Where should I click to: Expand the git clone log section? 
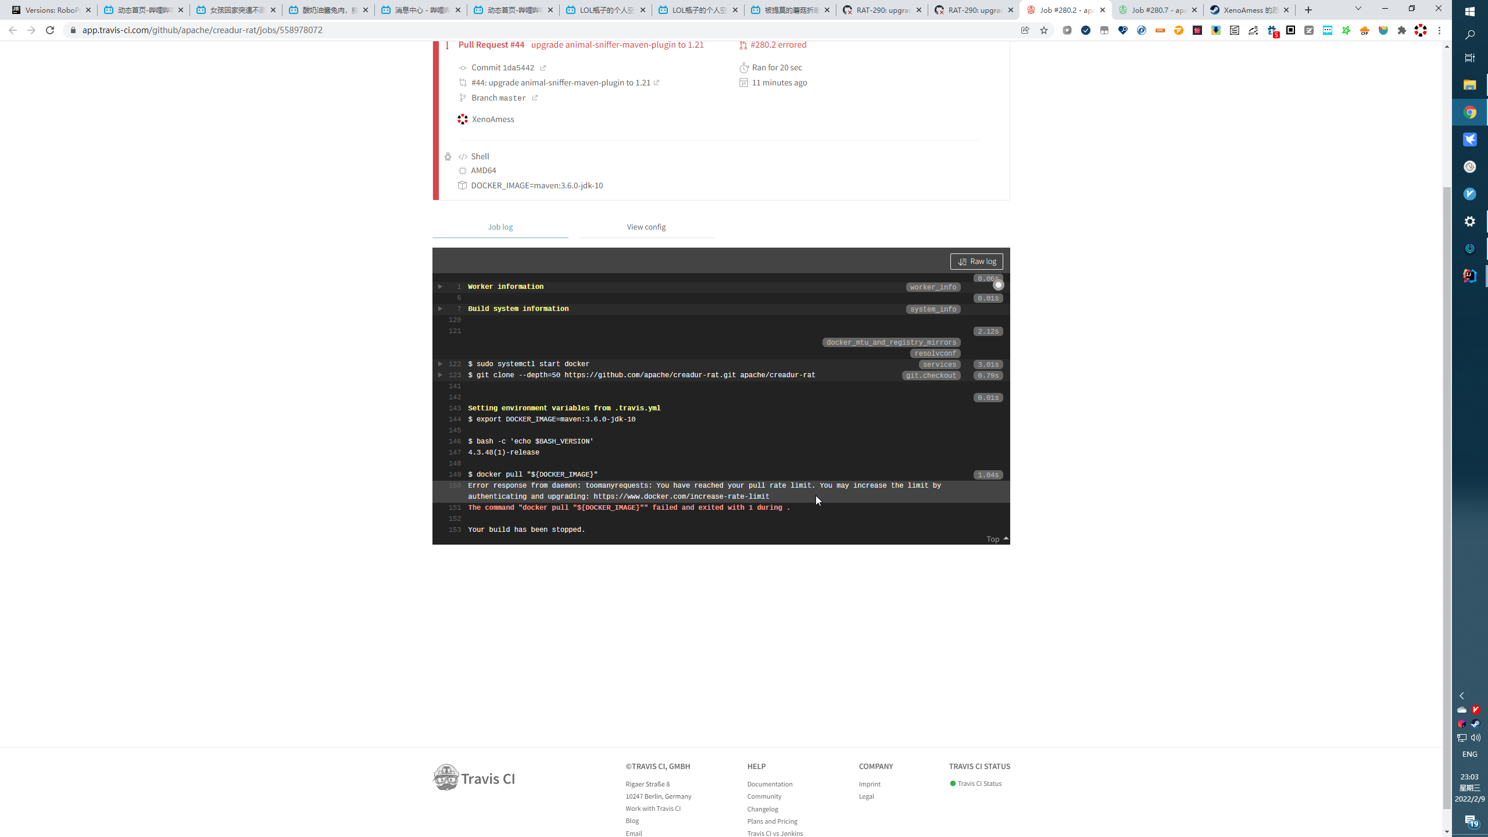click(440, 375)
